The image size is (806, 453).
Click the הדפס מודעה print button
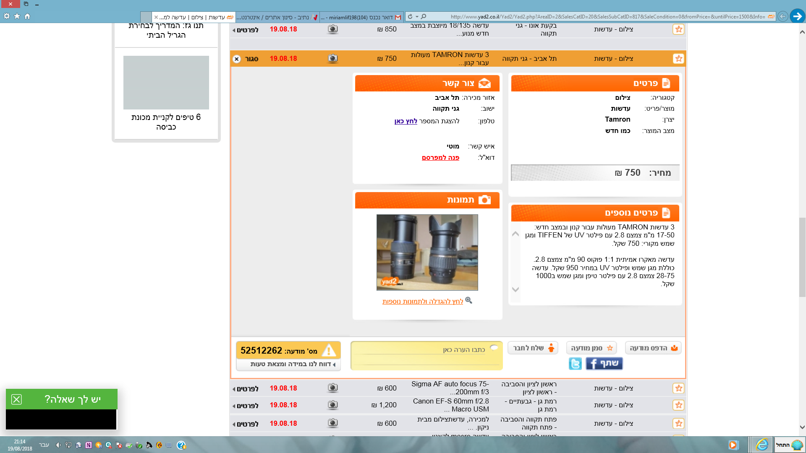click(653, 348)
